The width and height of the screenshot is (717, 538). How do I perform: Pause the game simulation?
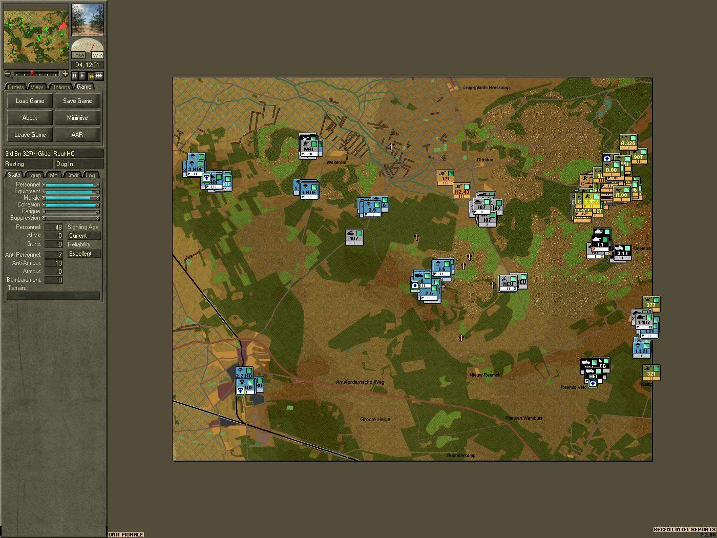[74, 76]
